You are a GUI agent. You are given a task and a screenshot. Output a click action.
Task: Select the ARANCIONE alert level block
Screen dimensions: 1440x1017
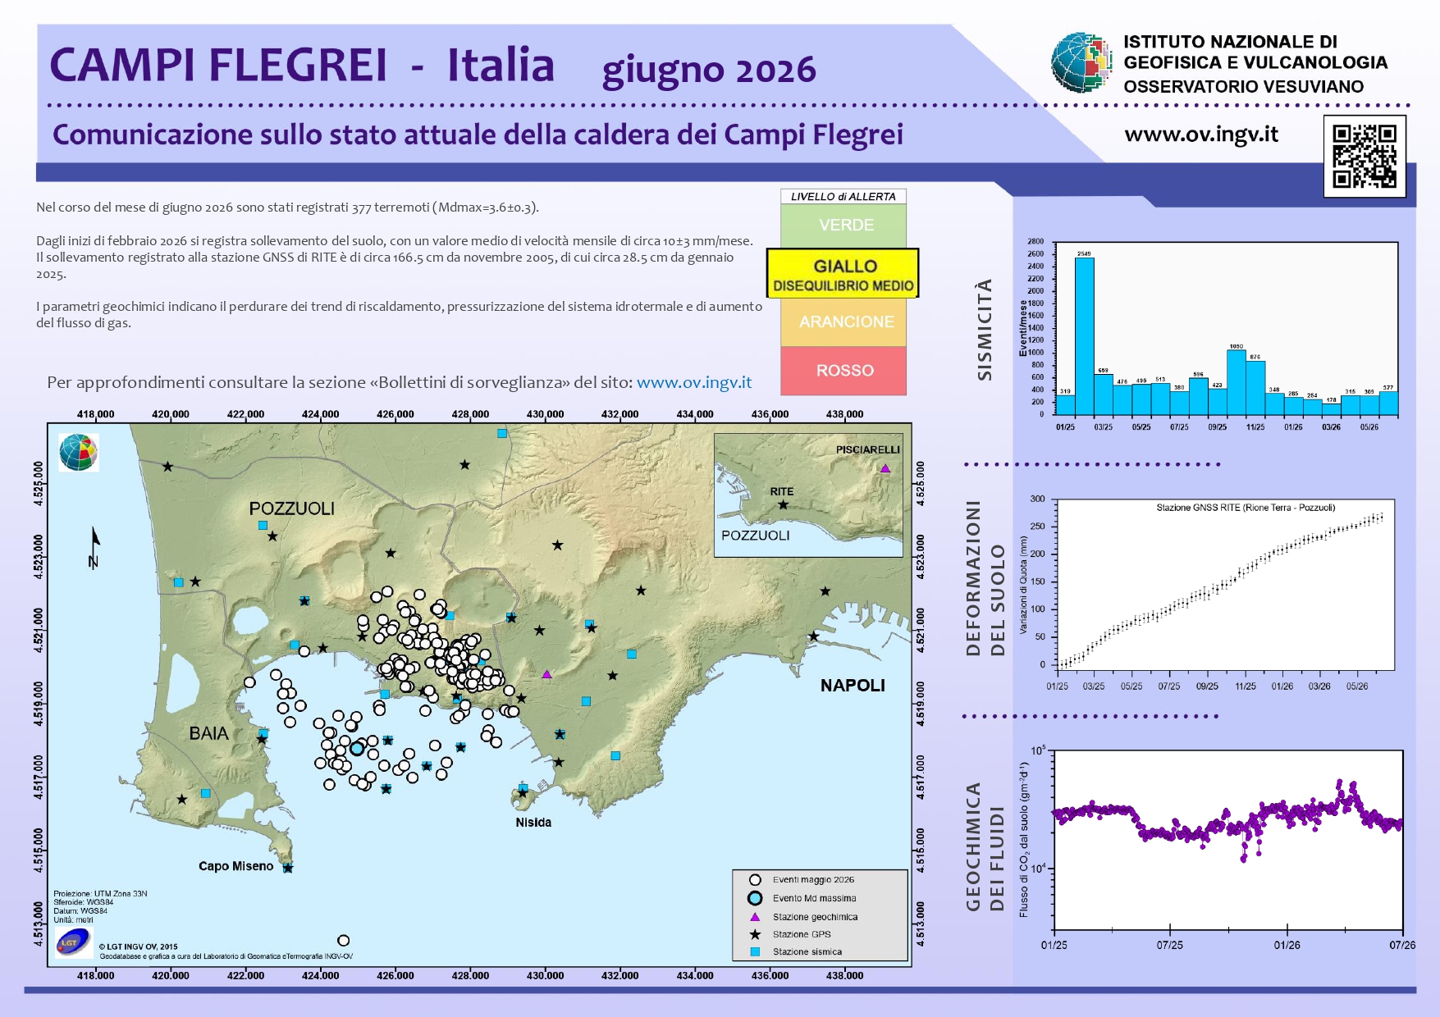click(843, 322)
